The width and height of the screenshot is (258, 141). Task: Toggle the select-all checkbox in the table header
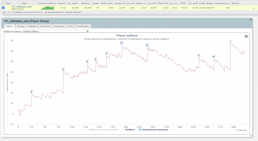click(3, 3)
